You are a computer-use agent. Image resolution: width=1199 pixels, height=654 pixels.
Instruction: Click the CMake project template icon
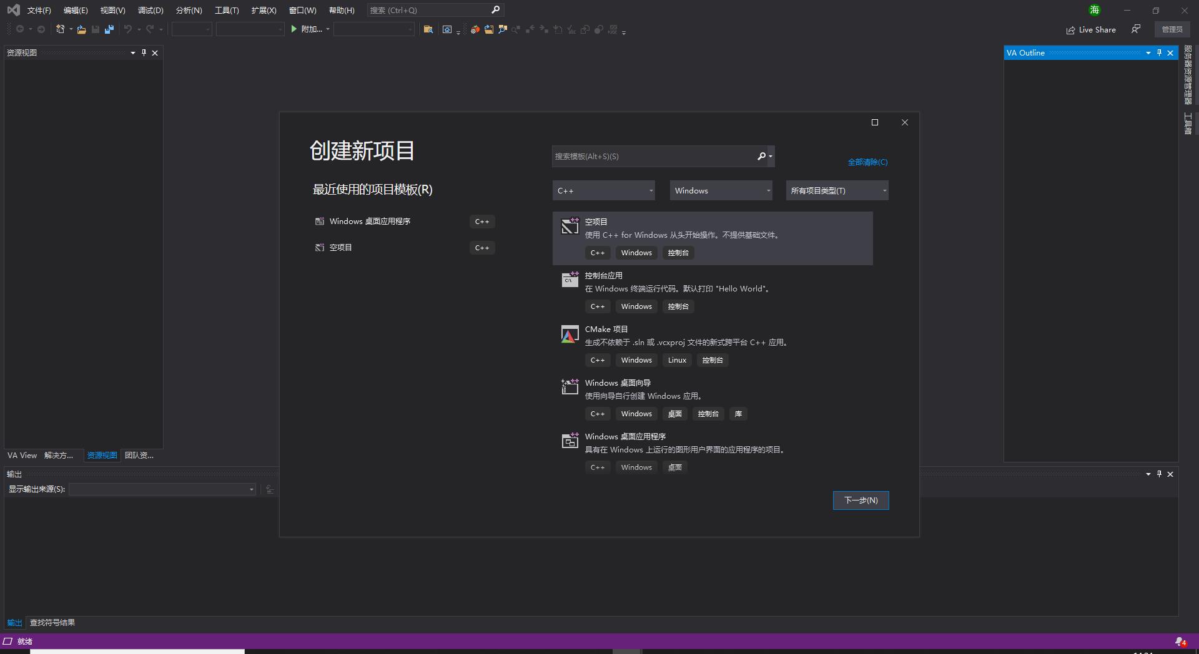(570, 334)
